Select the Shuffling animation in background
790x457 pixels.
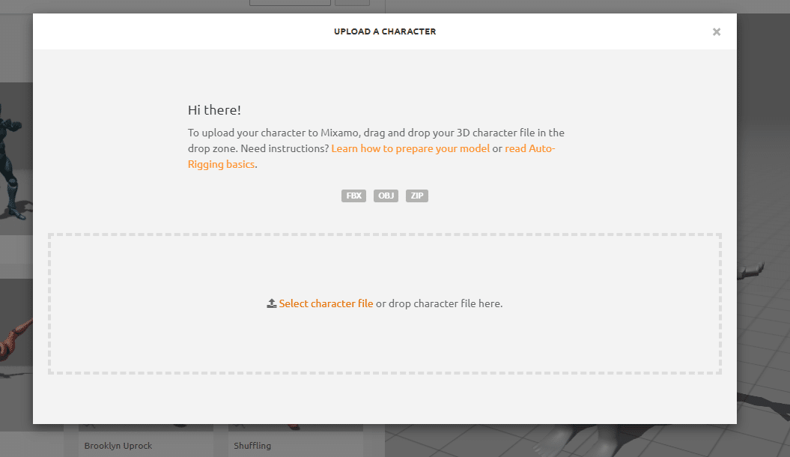pos(252,446)
